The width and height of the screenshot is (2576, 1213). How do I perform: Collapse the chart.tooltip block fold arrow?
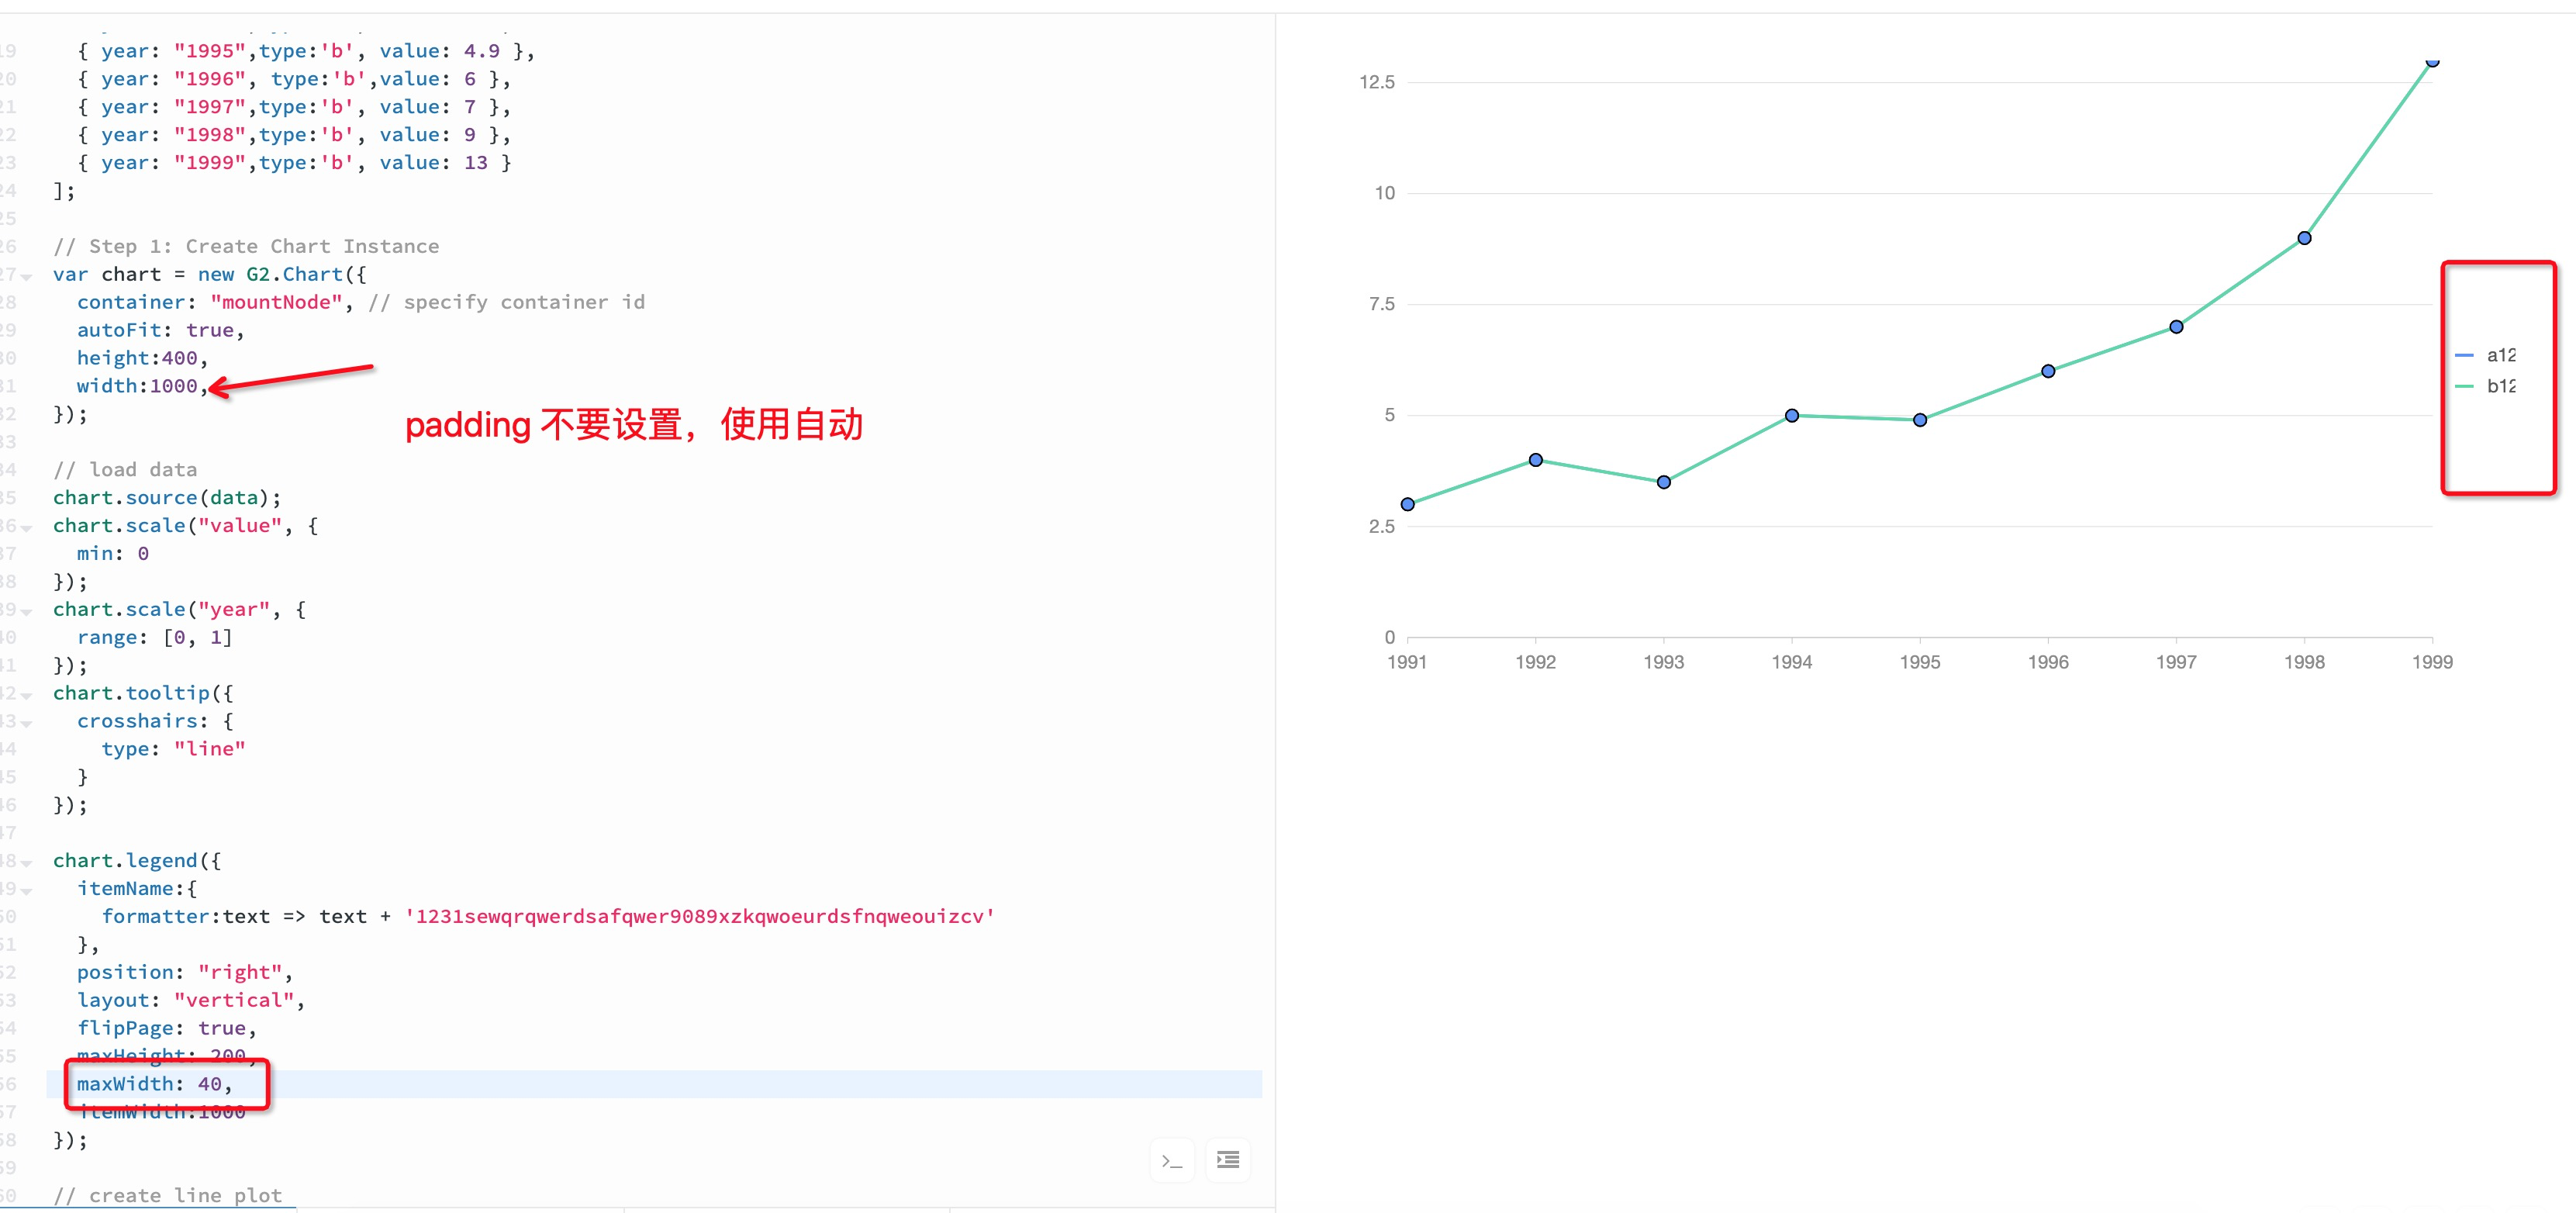[x=27, y=696]
